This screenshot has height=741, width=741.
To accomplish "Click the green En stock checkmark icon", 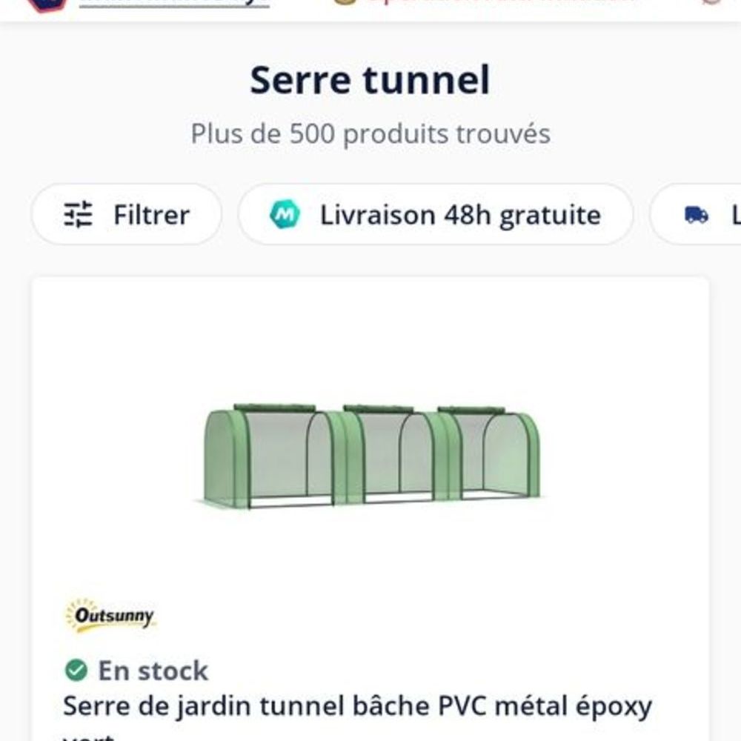I will tap(76, 671).
